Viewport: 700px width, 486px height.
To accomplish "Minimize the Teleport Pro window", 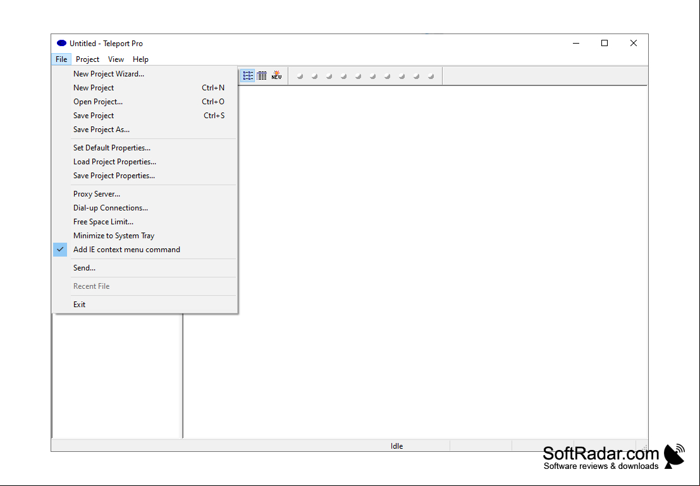I will click(576, 43).
